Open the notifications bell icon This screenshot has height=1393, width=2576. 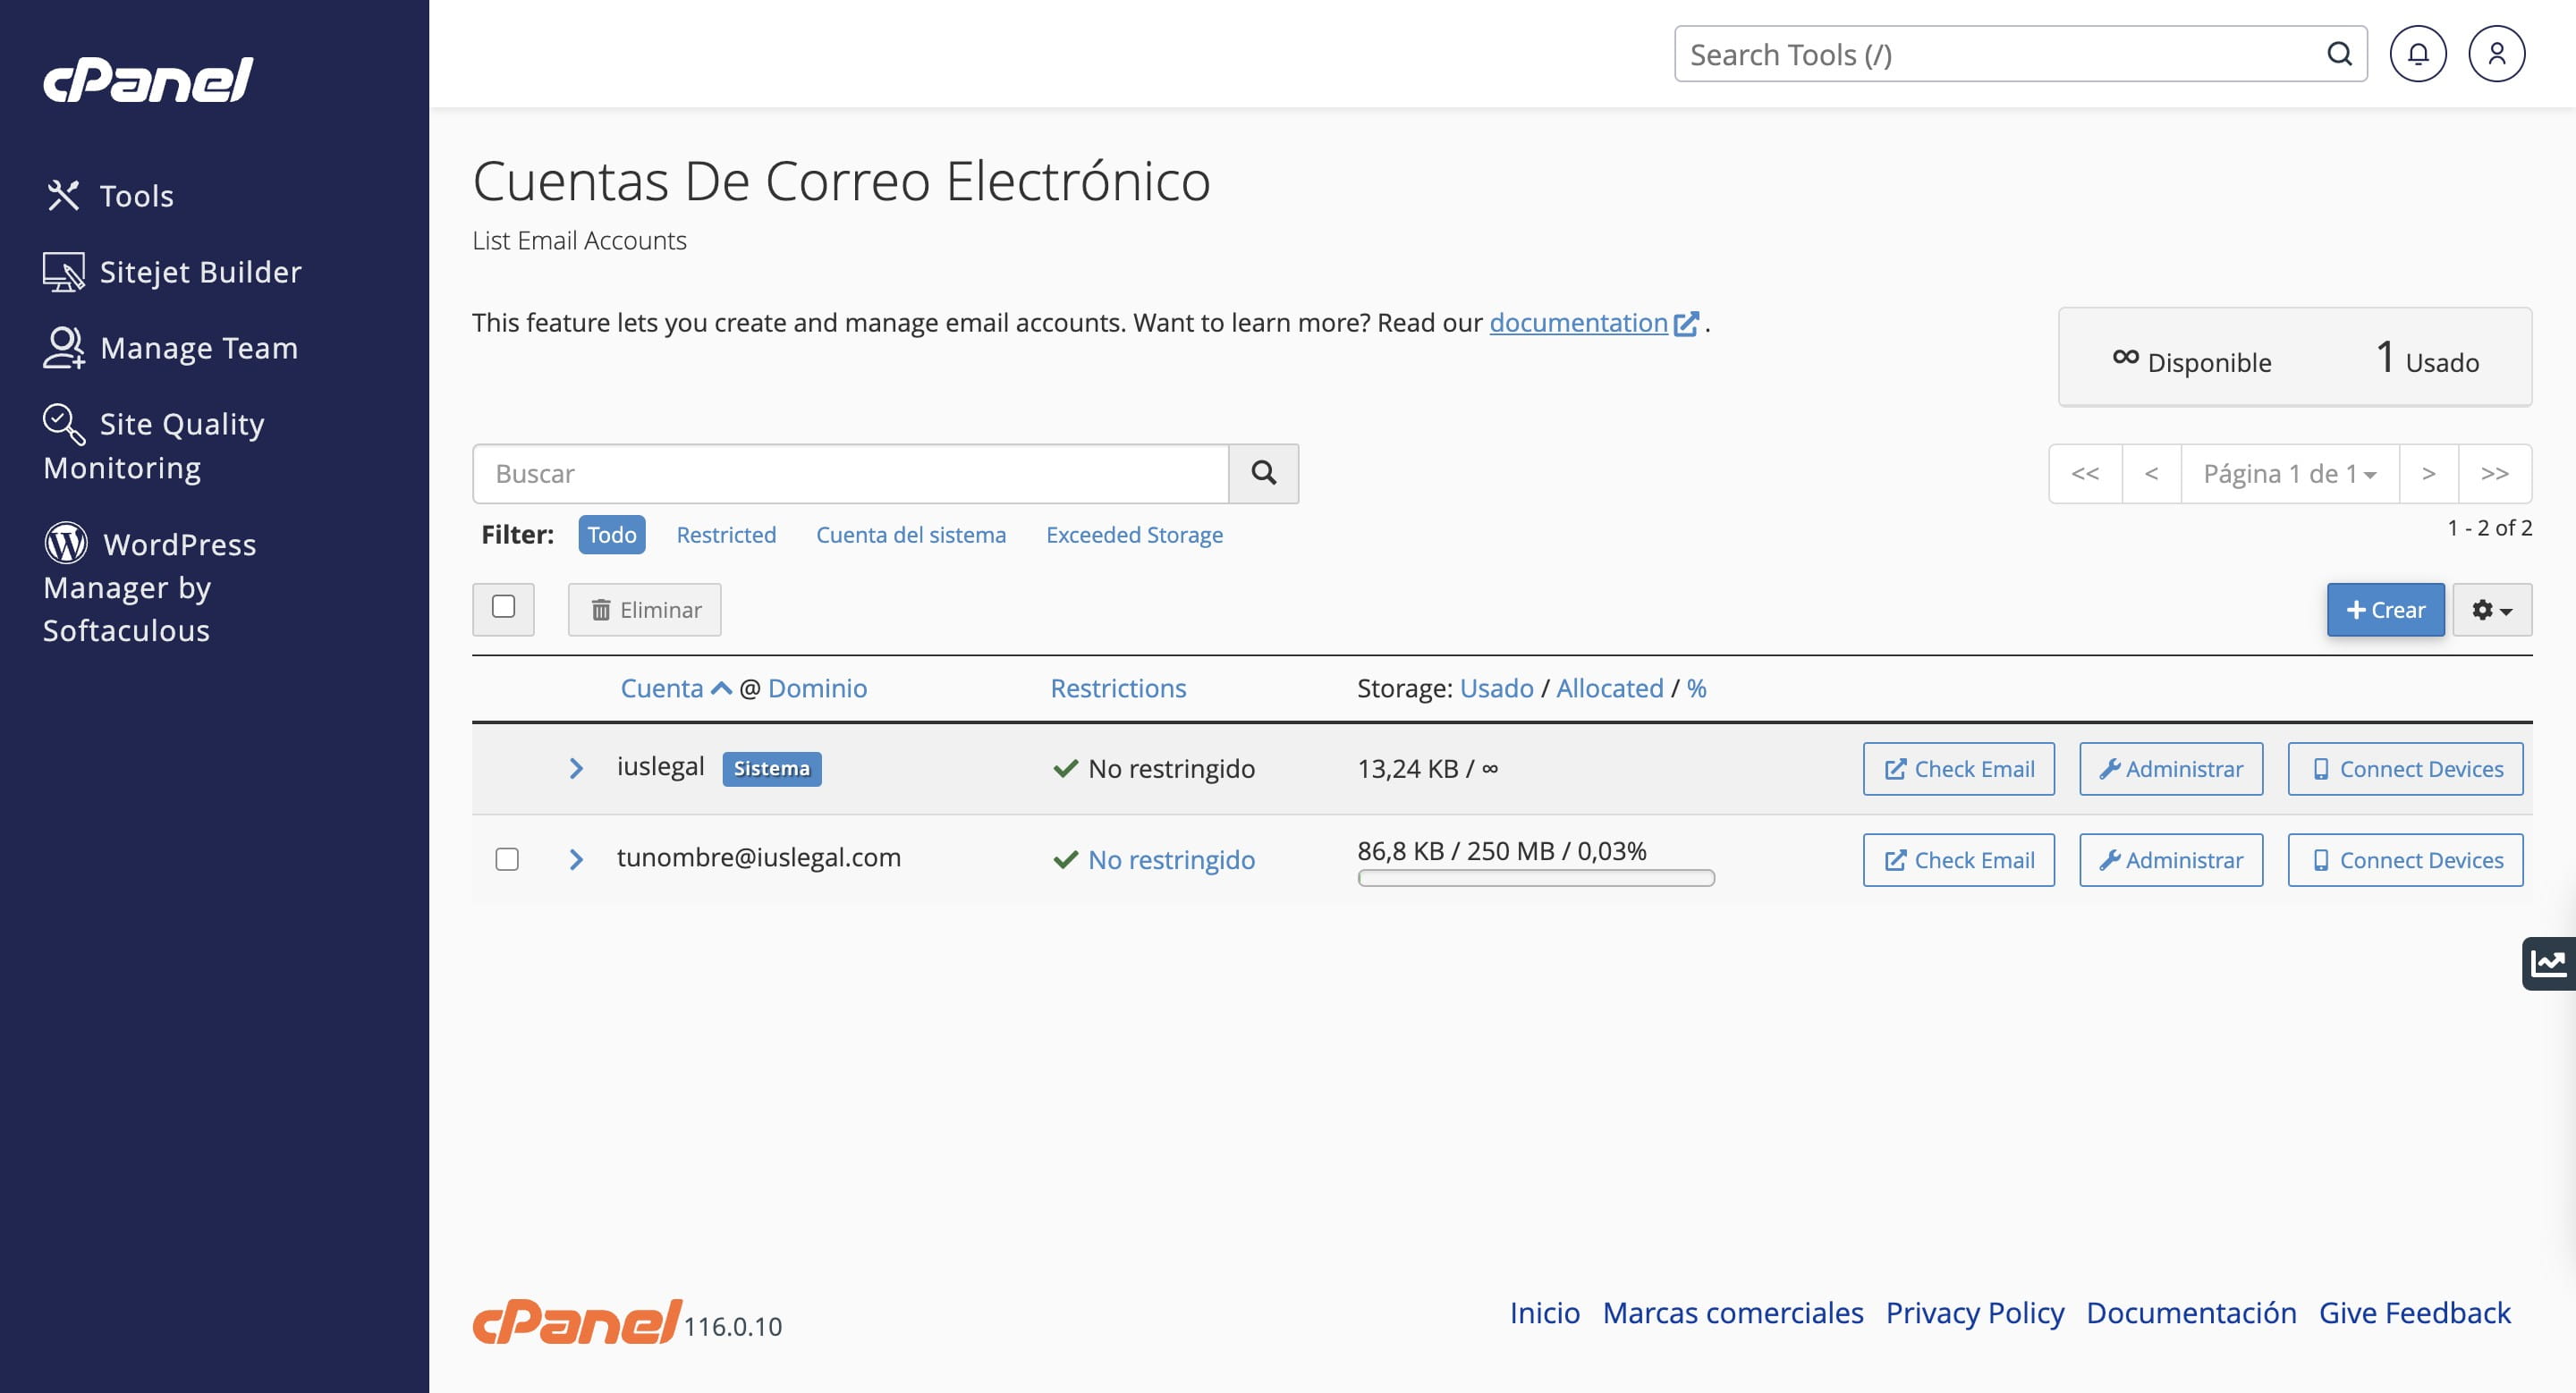coord(2417,54)
